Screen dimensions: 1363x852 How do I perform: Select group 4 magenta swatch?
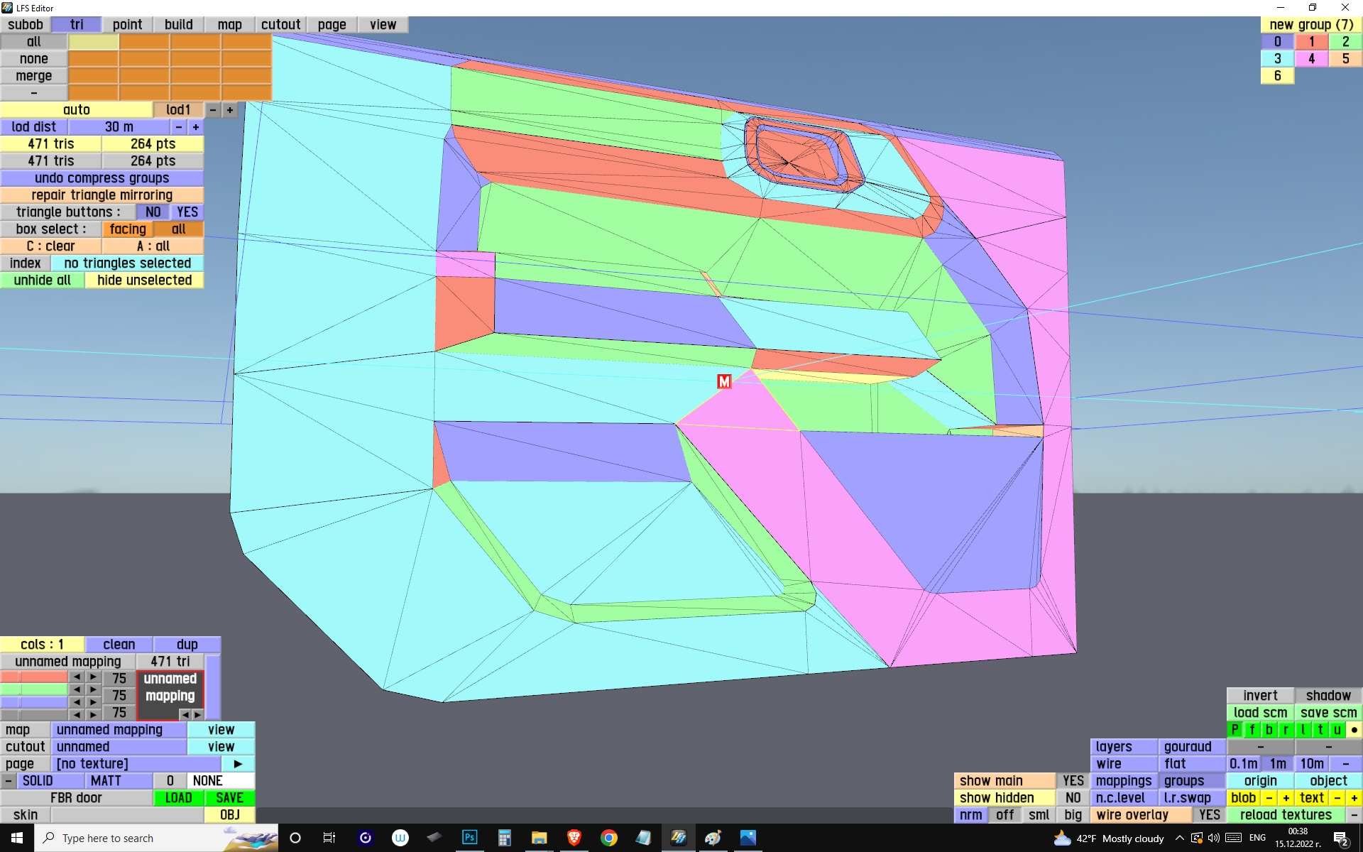point(1311,58)
